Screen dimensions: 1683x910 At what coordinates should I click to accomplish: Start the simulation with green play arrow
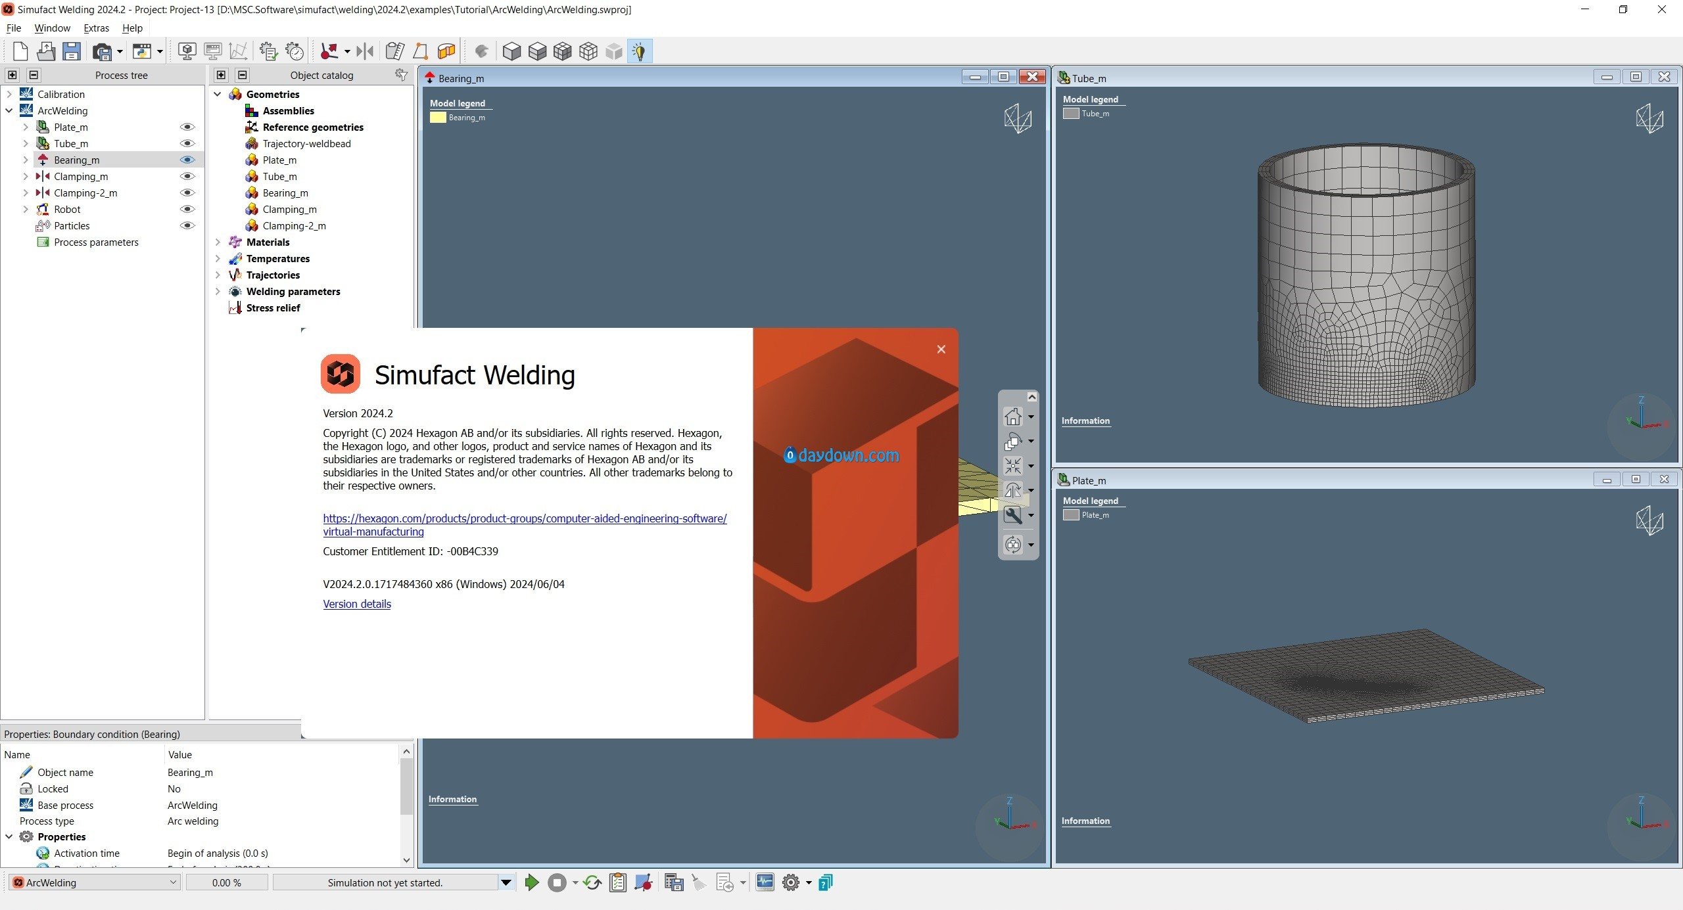tap(532, 882)
